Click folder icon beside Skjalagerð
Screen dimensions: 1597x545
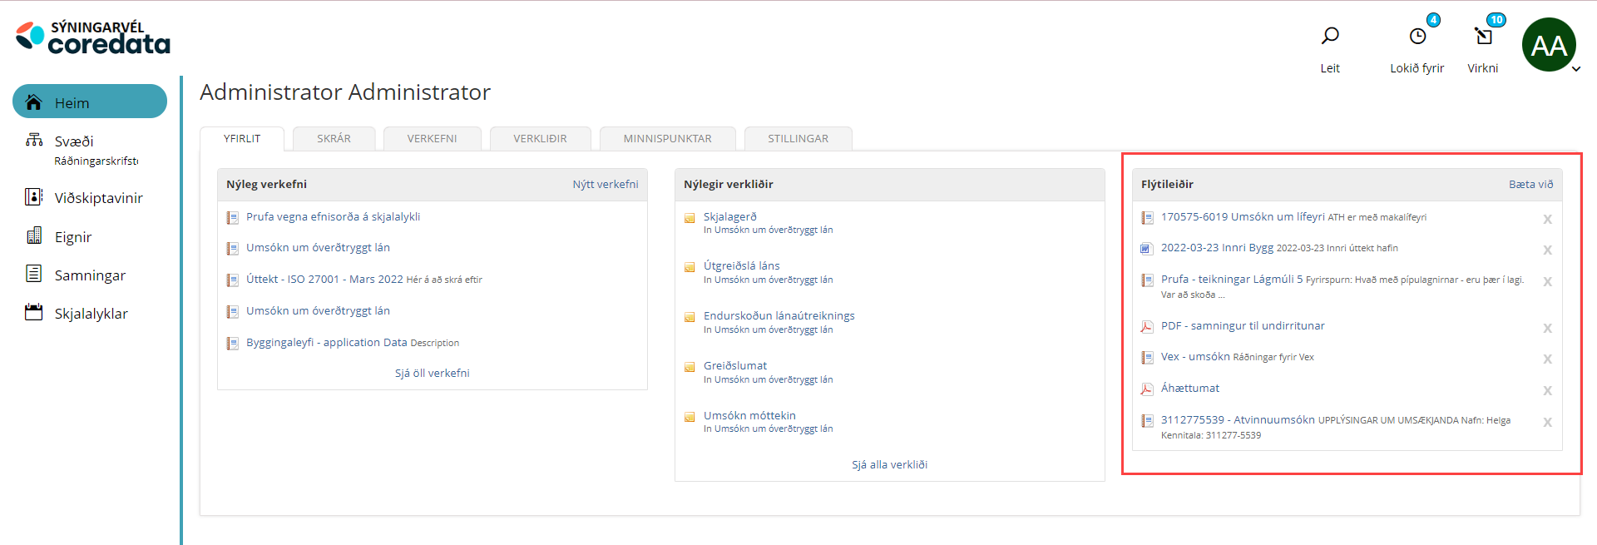[690, 218]
